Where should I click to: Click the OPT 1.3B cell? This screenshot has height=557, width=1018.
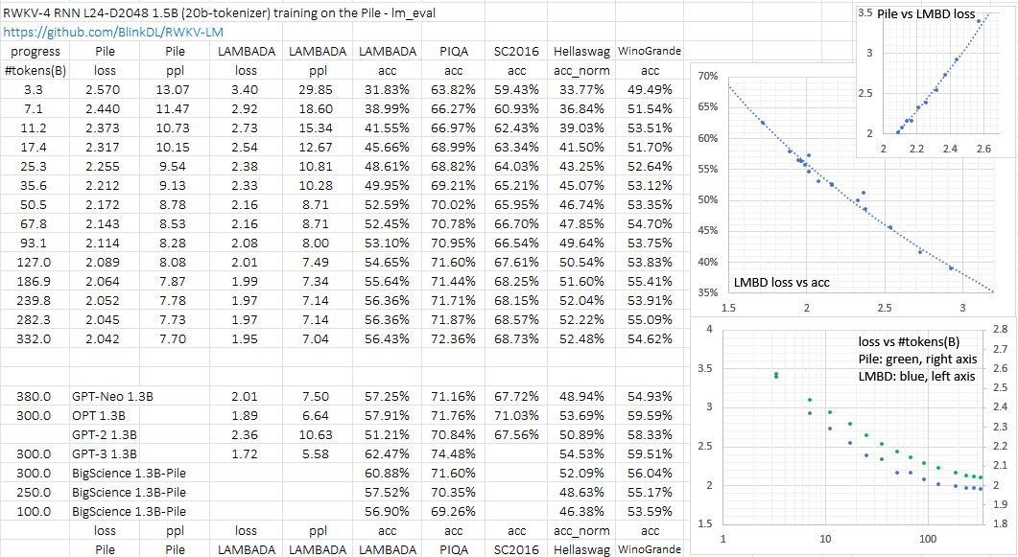tap(99, 415)
